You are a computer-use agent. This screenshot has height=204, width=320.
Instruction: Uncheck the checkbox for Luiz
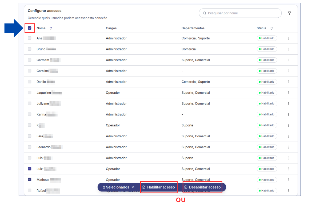(30, 169)
